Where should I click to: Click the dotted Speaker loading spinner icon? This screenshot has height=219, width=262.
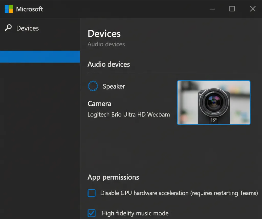point(93,86)
